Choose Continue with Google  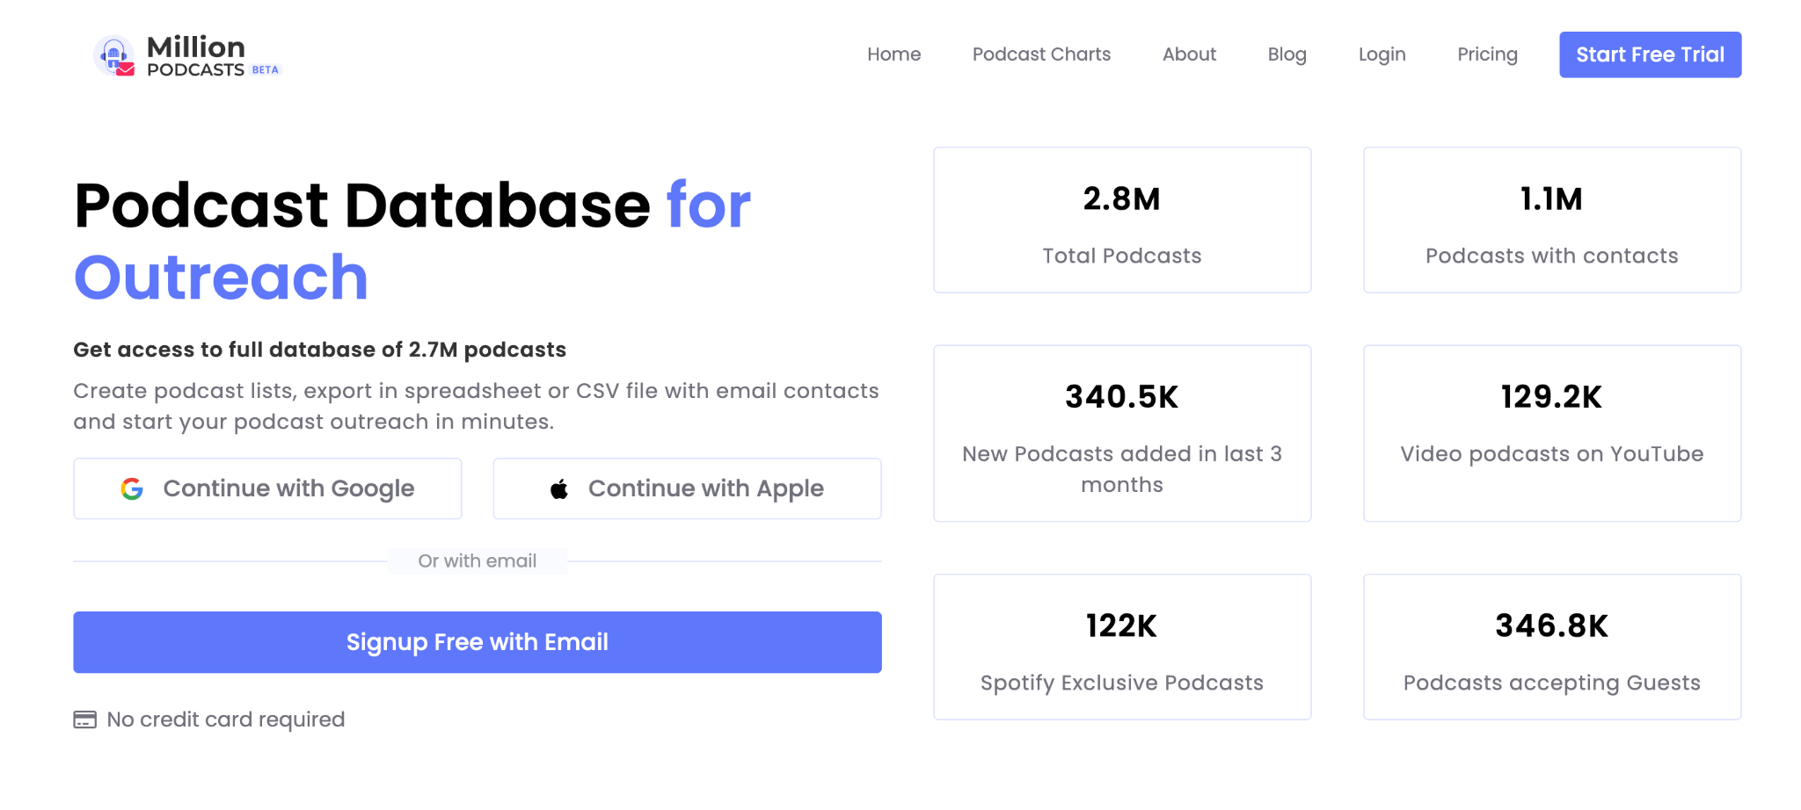pos(267,488)
